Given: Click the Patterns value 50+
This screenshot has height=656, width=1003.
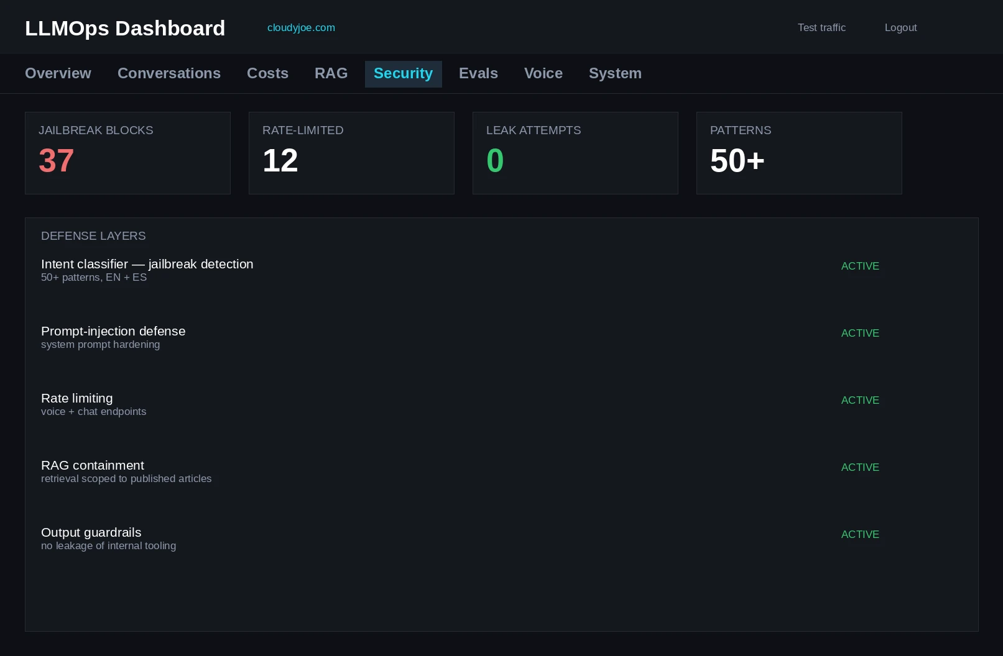Looking at the screenshot, I should [x=737, y=161].
